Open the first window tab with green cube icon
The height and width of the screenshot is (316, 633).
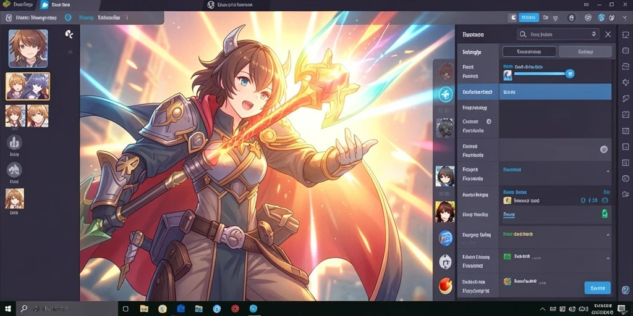(x=18, y=5)
